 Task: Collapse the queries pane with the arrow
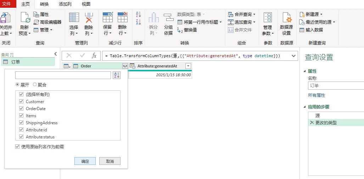tap(56, 54)
